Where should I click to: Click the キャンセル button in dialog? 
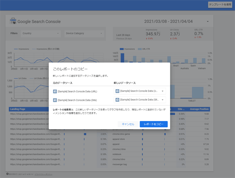pyautogui.click(x=128, y=124)
